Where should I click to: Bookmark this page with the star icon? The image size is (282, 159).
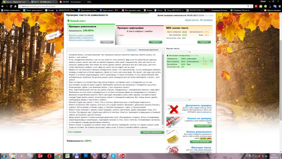251,6
